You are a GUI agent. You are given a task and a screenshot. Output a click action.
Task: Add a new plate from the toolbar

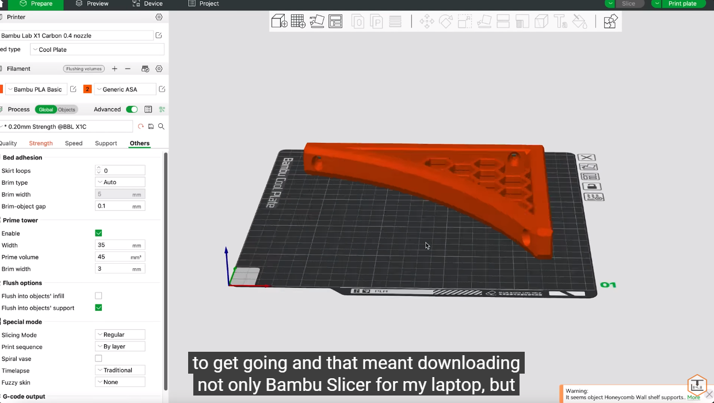(x=298, y=22)
